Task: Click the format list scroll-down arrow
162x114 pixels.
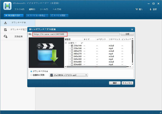Action: 133,64
